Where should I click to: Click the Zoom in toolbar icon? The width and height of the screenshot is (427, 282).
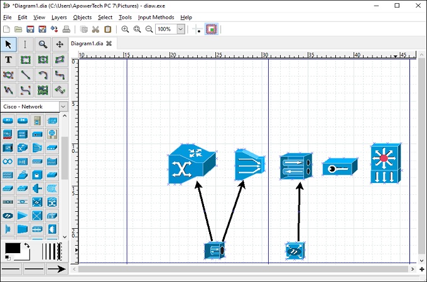[125, 29]
